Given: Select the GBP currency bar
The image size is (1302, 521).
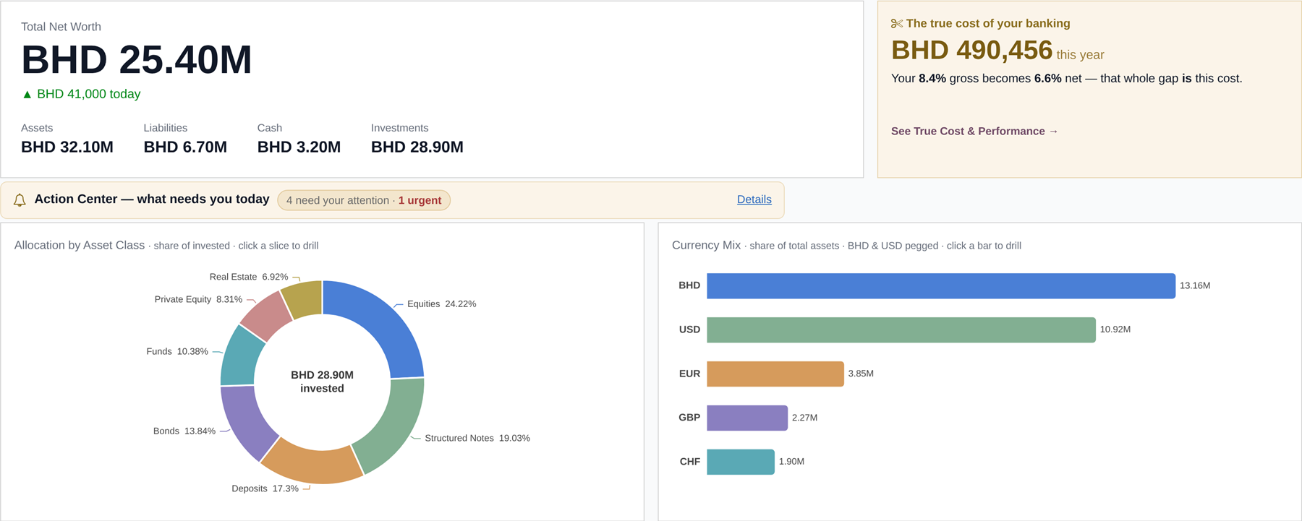Looking at the screenshot, I should [747, 418].
